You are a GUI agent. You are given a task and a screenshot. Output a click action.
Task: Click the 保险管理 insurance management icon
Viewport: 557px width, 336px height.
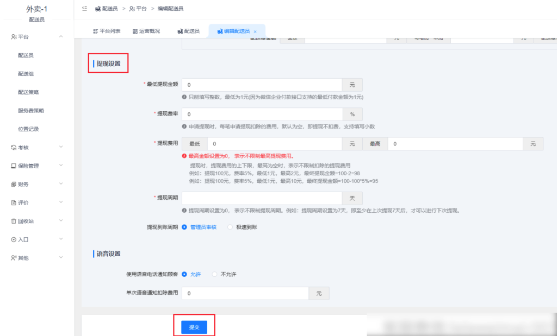tap(14, 166)
